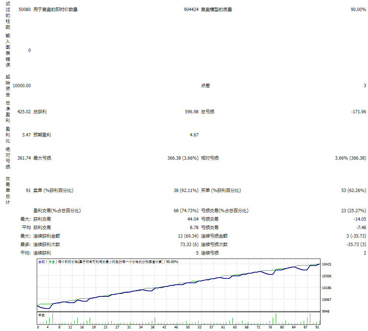Select the average profit trade value 8.78
The width and height of the screenshot is (368, 331).
point(194,228)
